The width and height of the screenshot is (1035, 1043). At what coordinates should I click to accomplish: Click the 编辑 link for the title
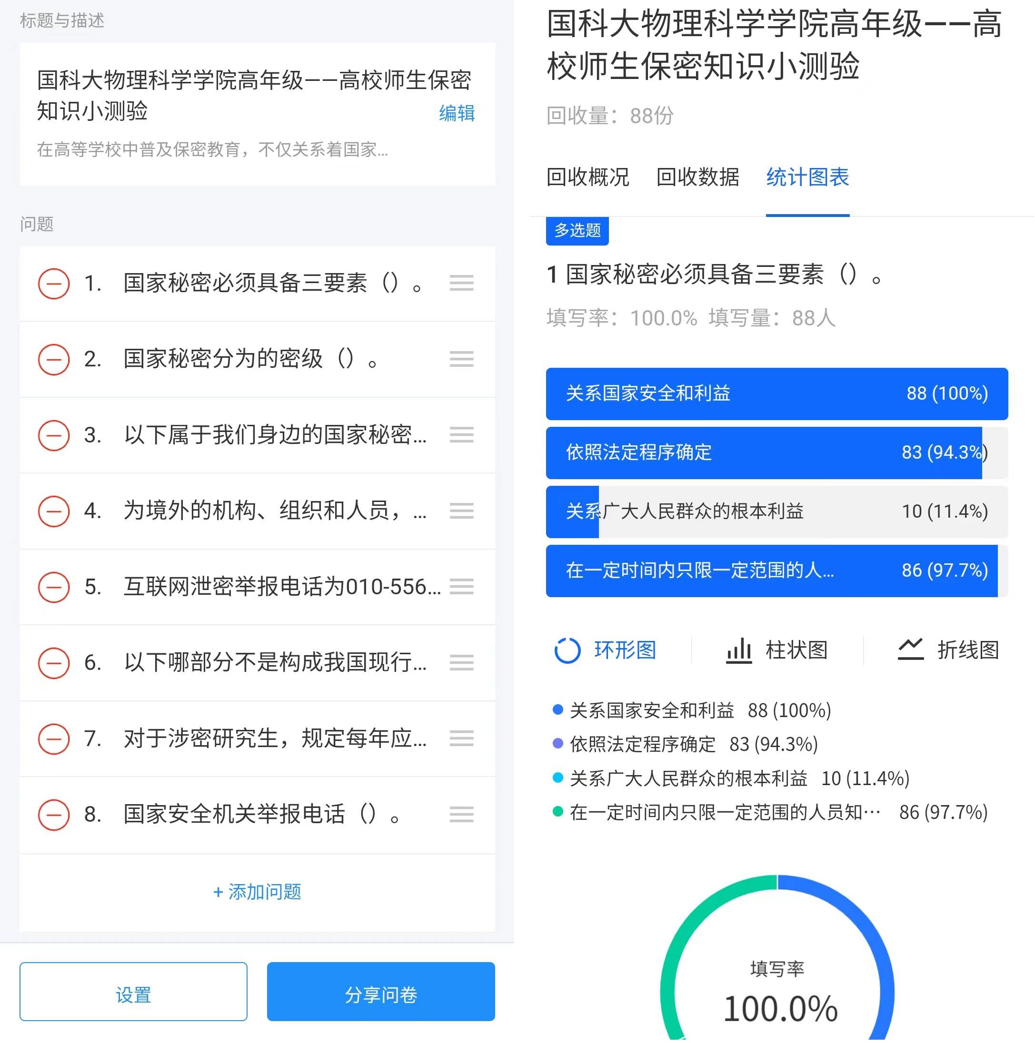point(457,113)
